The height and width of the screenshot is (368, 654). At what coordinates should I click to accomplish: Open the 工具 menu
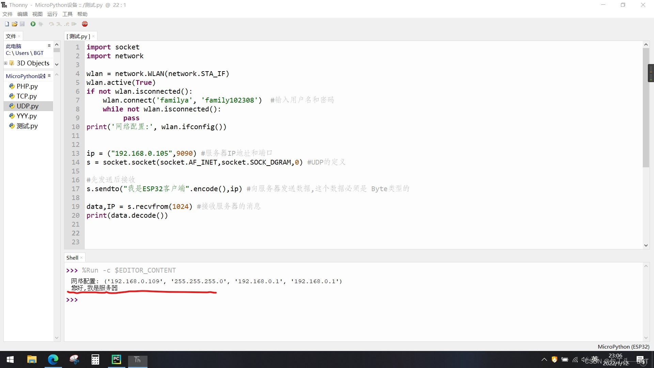click(67, 14)
